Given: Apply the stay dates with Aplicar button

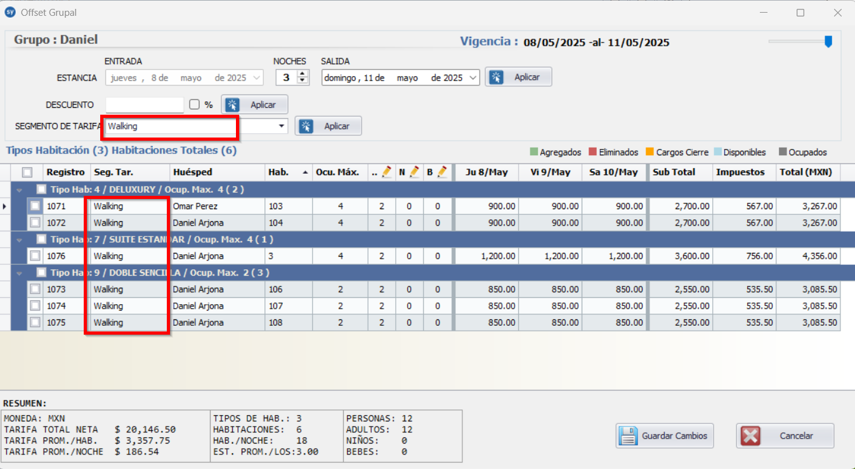Looking at the screenshot, I should pyautogui.click(x=518, y=77).
